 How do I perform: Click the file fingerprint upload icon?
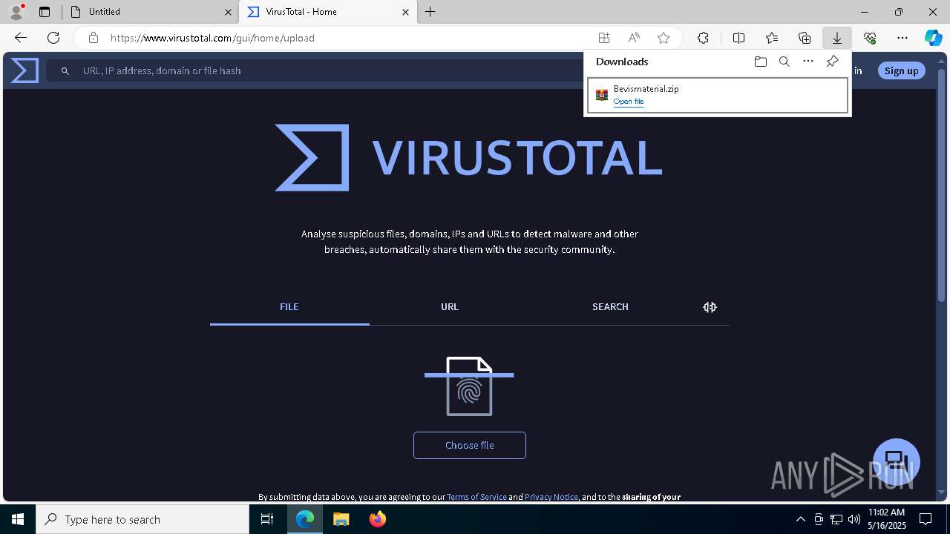click(x=469, y=386)
